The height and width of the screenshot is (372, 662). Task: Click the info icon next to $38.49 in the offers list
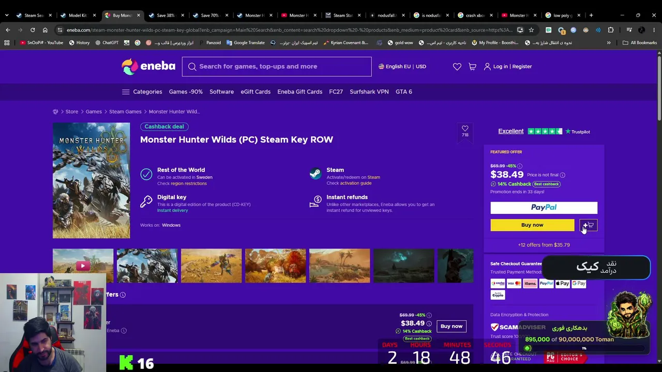(x=429, y=323)
